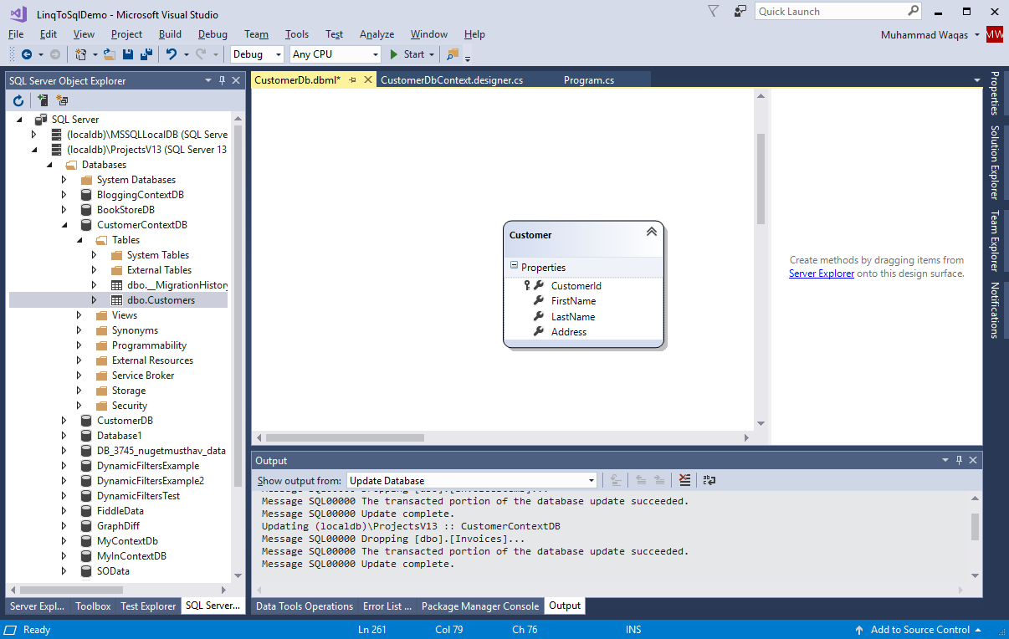Open the Team Explorer side tab
This screenshot has height=639, width=1009.
[995, 241]
